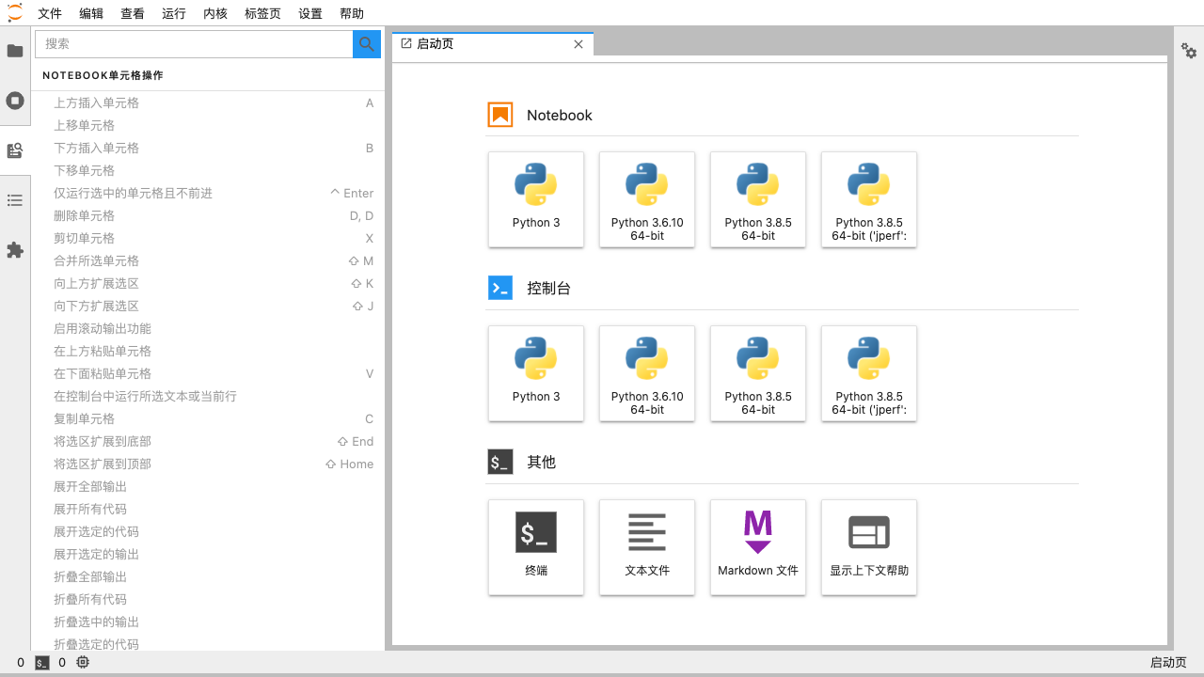1204x677 pixels.
Task: Open the settings gear at top right
Action: pyautogui.click(x=1189, y=52)
